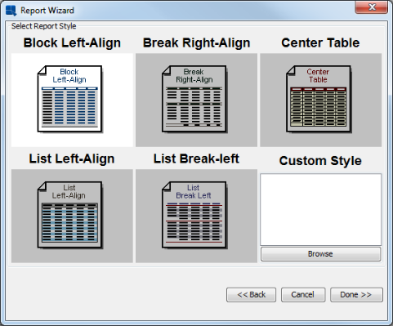The image size is (393, 326).
Task: Click the empty Custom Style preview box
Action: (320, 210)
